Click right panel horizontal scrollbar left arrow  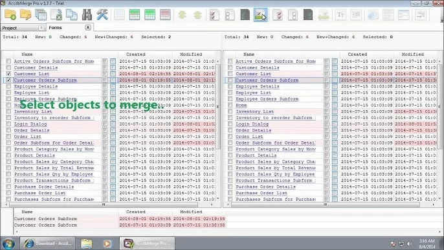(x=228, y=205)
